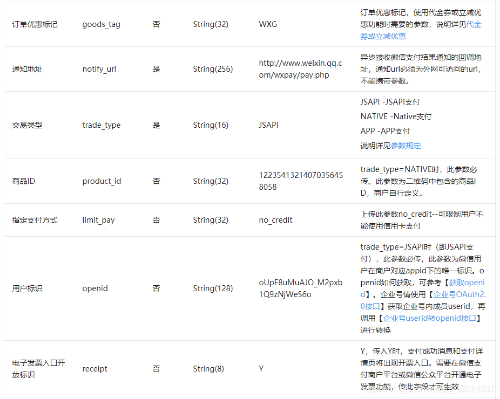500x399 pixels.
Task: Follow the 获取openid link
Action: coord(422,288)
